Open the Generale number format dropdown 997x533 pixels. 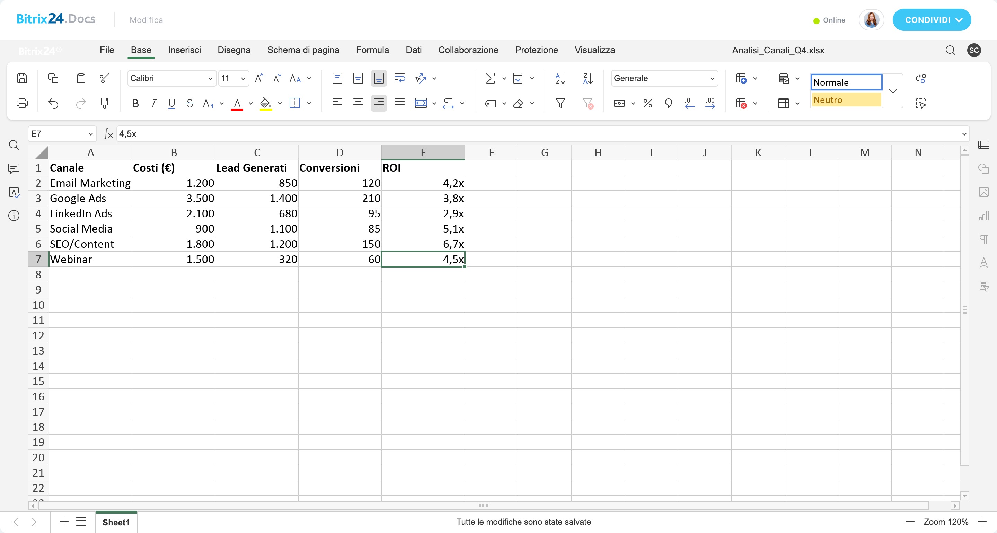pyautogui.click(x=711, y=79)
